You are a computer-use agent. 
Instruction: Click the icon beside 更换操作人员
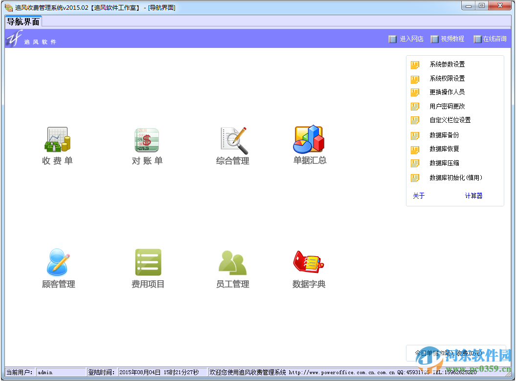pos(415,92)
